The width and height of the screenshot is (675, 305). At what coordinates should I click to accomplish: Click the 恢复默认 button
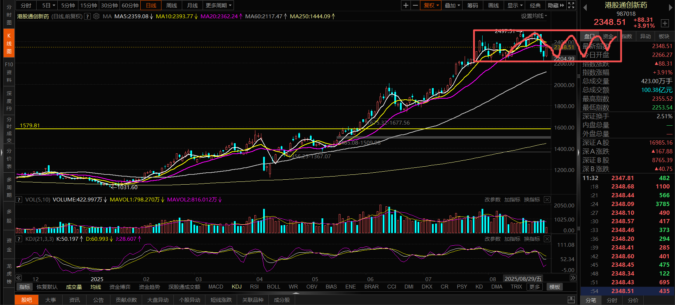tap(47, 287)
